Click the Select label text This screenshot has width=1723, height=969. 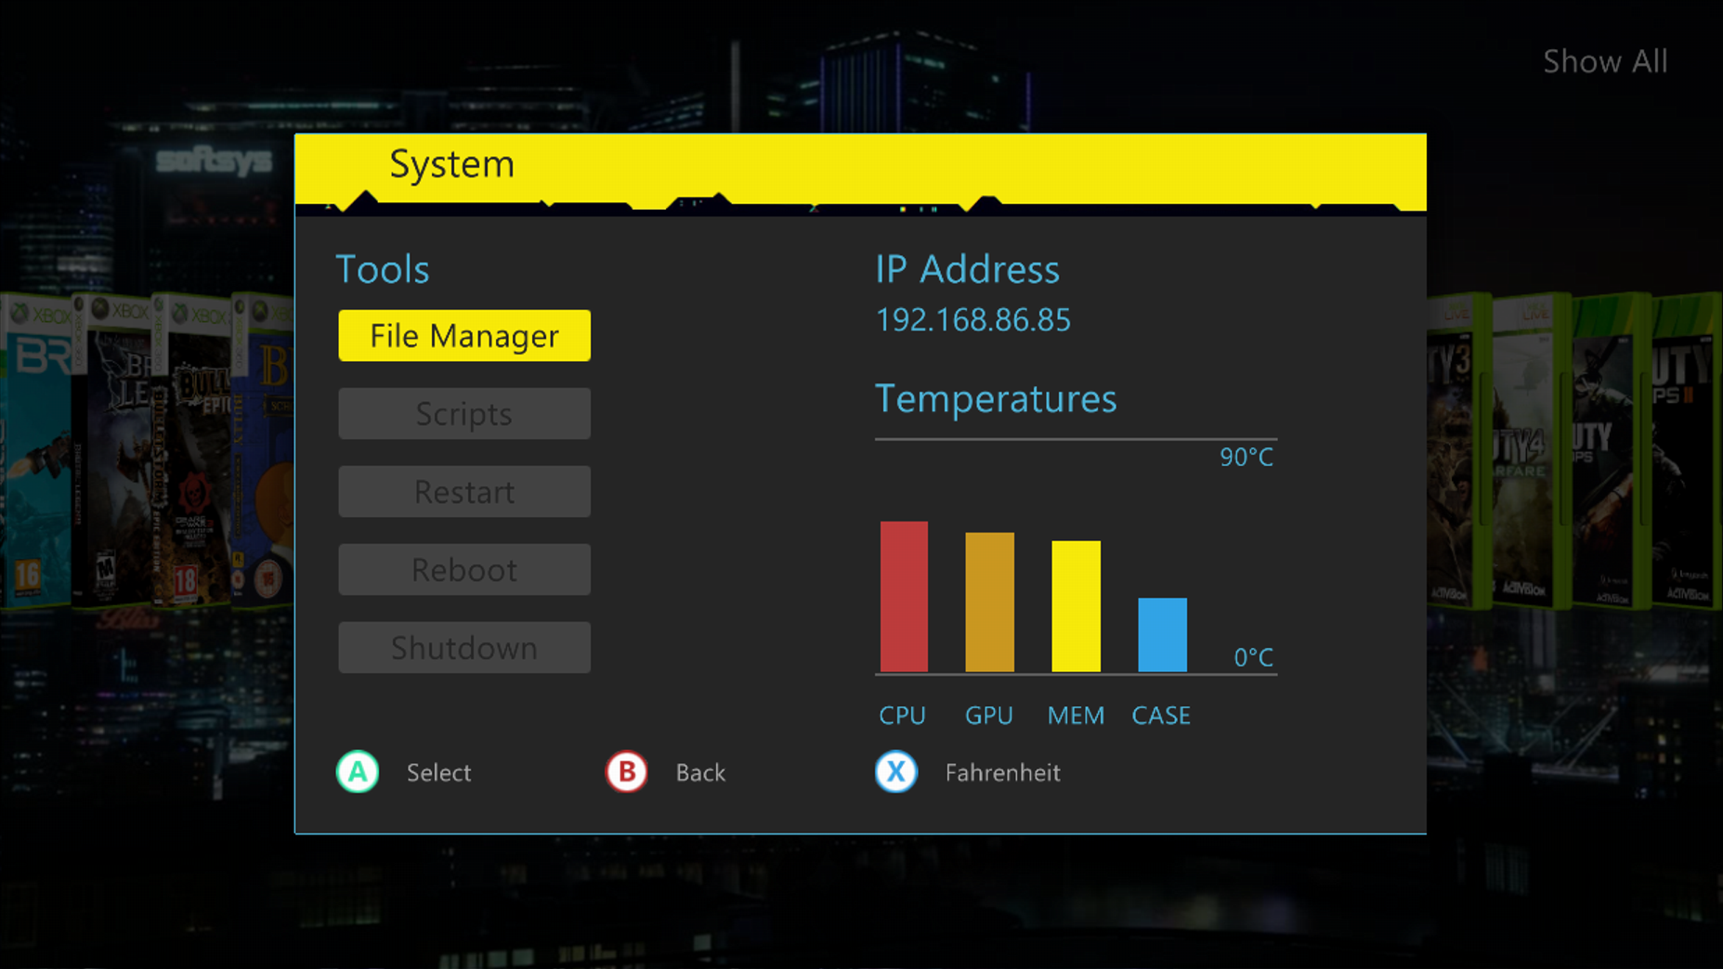[x=438, y=772]
